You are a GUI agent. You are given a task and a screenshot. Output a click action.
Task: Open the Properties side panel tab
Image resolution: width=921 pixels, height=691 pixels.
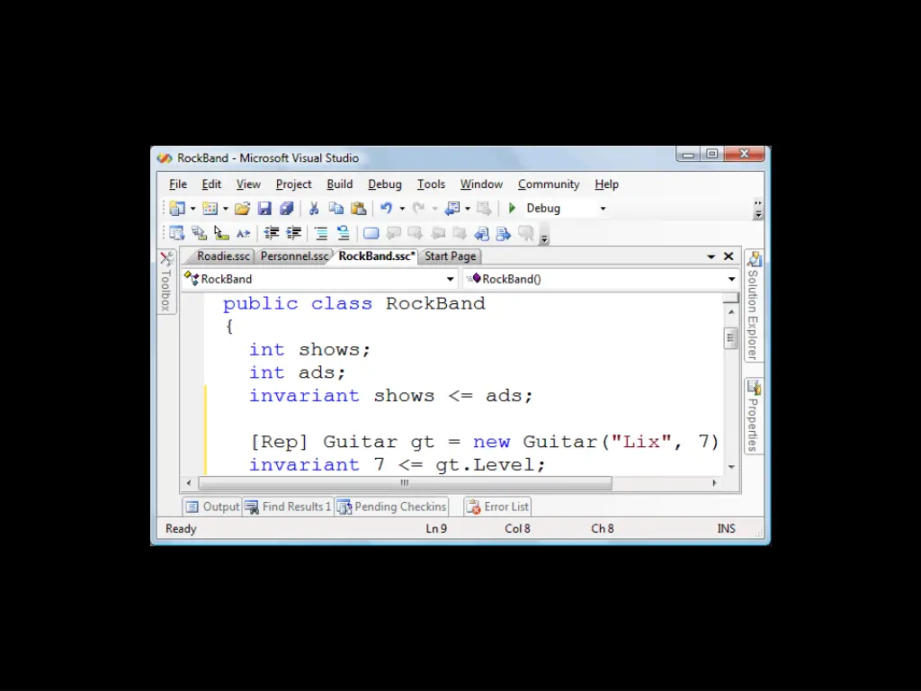(754, 416)
